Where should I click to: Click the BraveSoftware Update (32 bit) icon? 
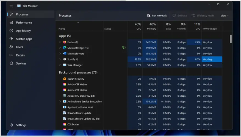tap(65, 119)
